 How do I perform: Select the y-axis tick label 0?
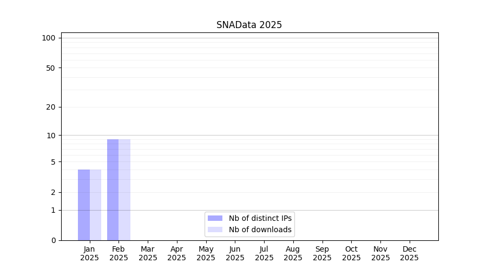(x=53, y=240)
